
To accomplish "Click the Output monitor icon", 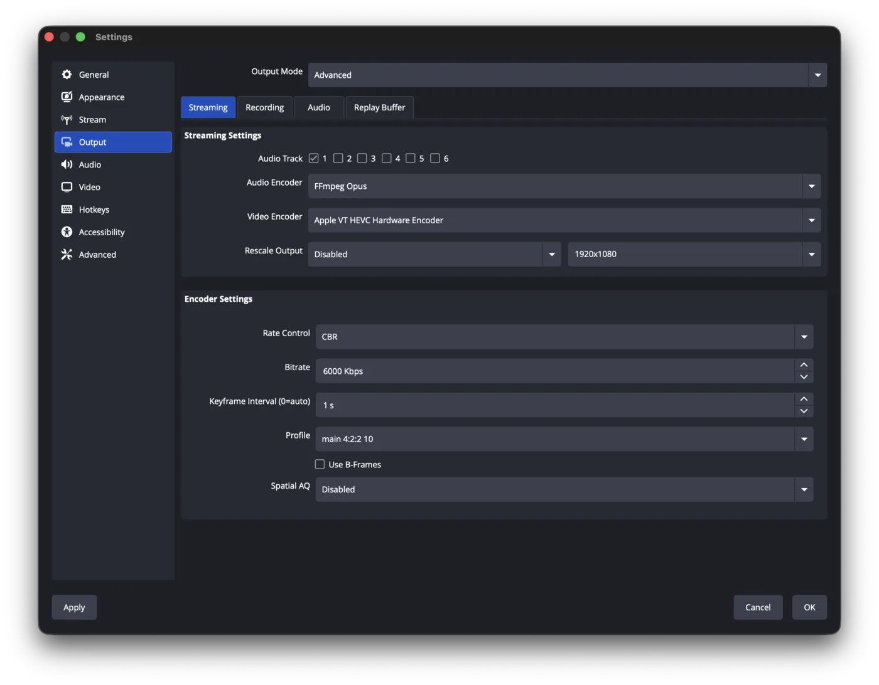I will point(67,142).
